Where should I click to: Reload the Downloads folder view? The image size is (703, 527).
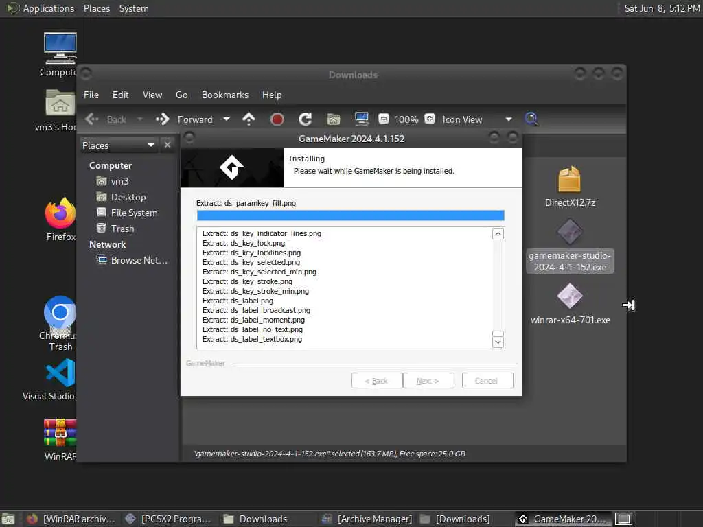[x=306, y=119]
